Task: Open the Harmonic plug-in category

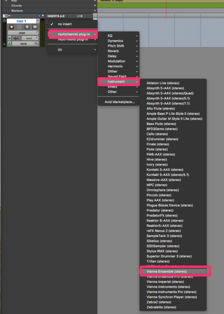Action: pyautogui.click(x=118, y=66)
